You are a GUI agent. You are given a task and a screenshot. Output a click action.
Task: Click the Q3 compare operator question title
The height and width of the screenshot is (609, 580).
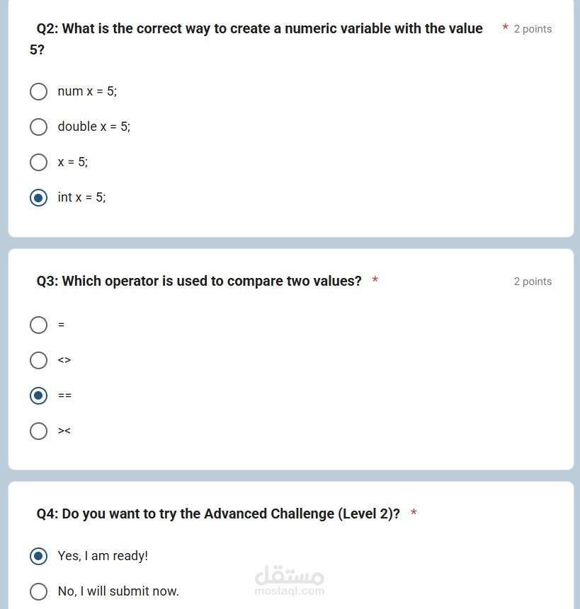click(199, 281)
